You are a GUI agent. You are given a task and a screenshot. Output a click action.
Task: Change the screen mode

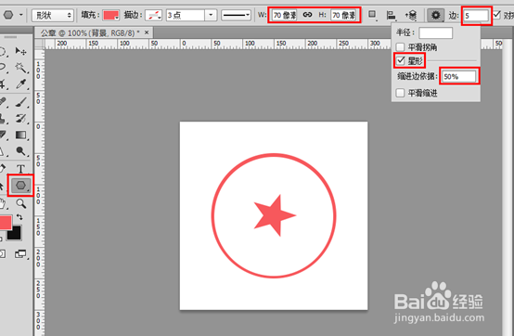coord(21,253)
